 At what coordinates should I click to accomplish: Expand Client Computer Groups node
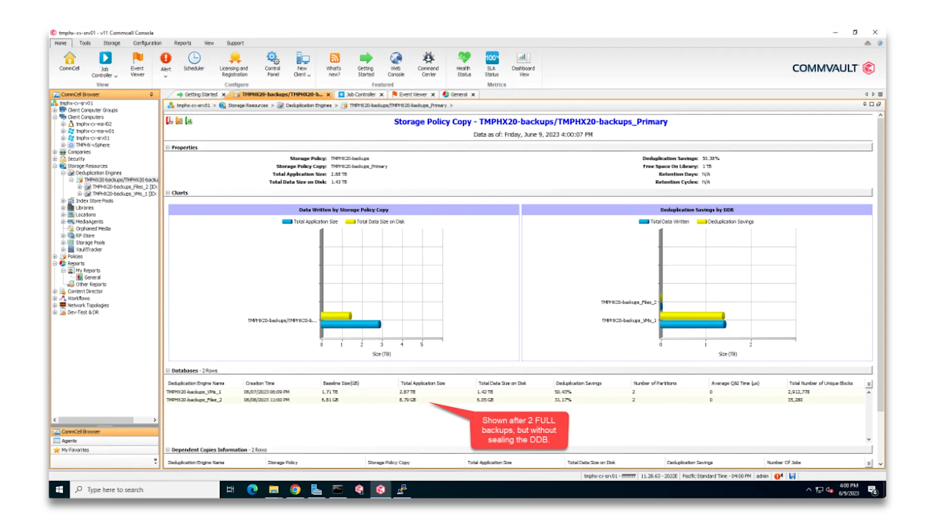56,110
